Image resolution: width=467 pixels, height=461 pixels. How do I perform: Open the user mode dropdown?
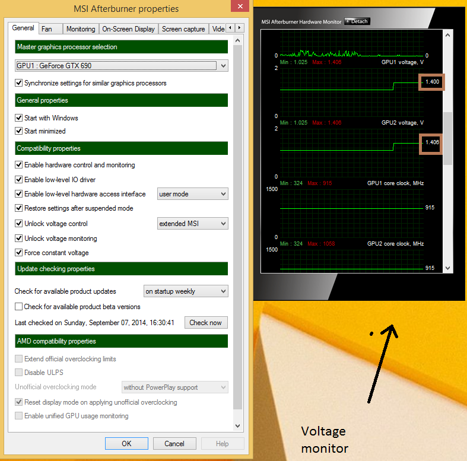click(x=193, y=194)
